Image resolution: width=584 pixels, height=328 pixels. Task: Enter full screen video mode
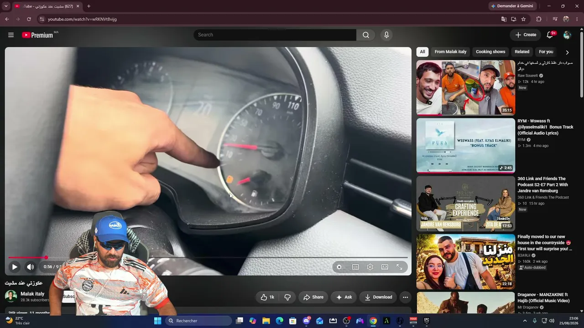[399, 267]
